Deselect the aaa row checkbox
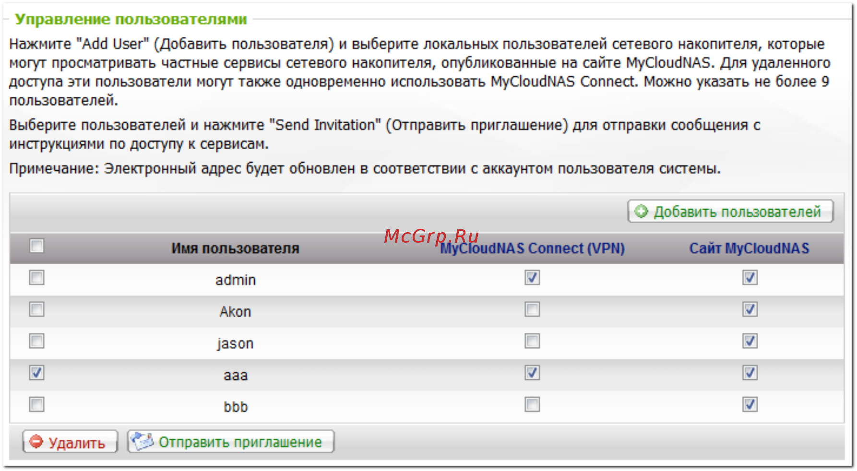 tap(36, 373)
